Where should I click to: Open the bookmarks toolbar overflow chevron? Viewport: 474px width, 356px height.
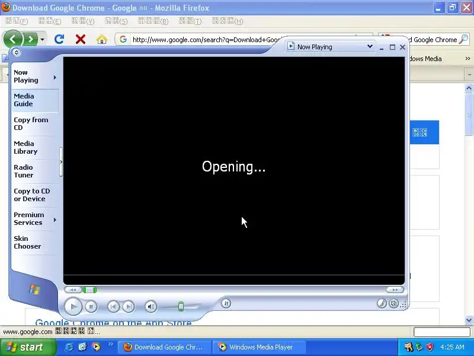pyautogui.click(x=467, y=58)
